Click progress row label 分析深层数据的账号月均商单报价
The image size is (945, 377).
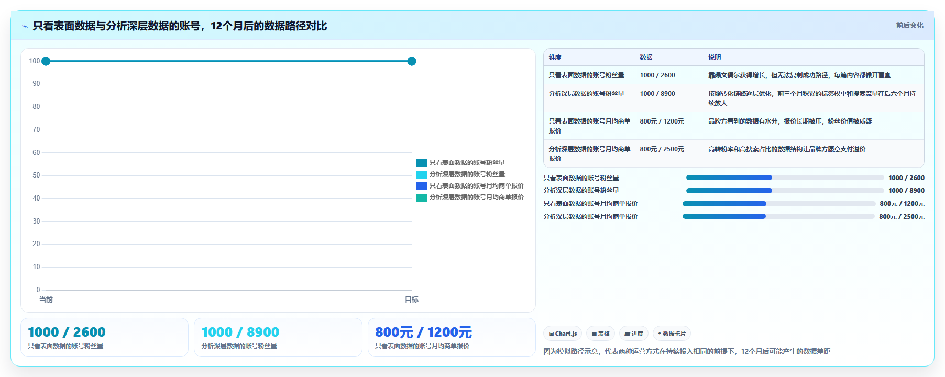(590, 217)
